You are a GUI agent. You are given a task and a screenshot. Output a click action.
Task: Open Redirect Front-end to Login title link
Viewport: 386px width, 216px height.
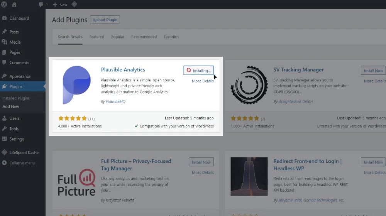(x=308, y=165)
